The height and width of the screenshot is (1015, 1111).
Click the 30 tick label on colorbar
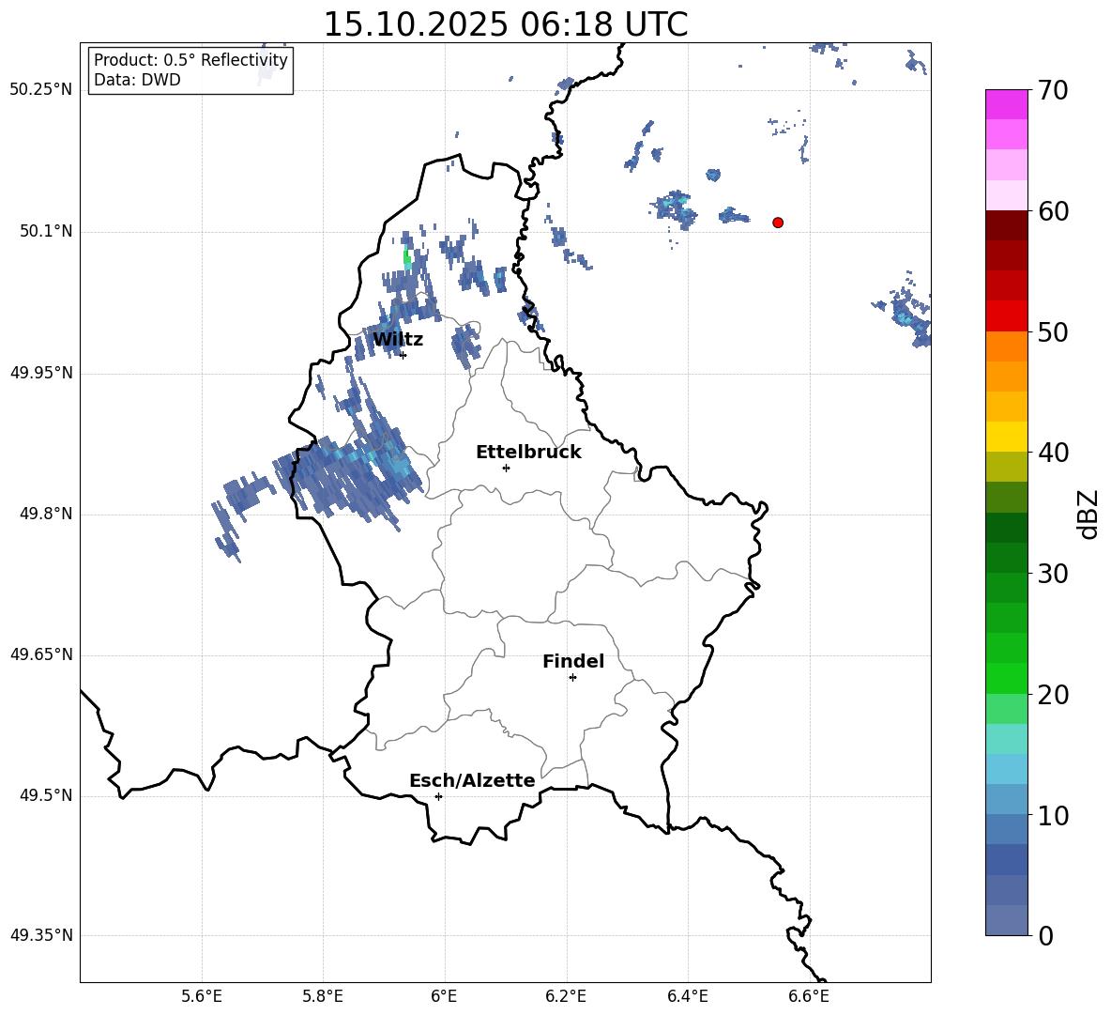[1054, 574]
